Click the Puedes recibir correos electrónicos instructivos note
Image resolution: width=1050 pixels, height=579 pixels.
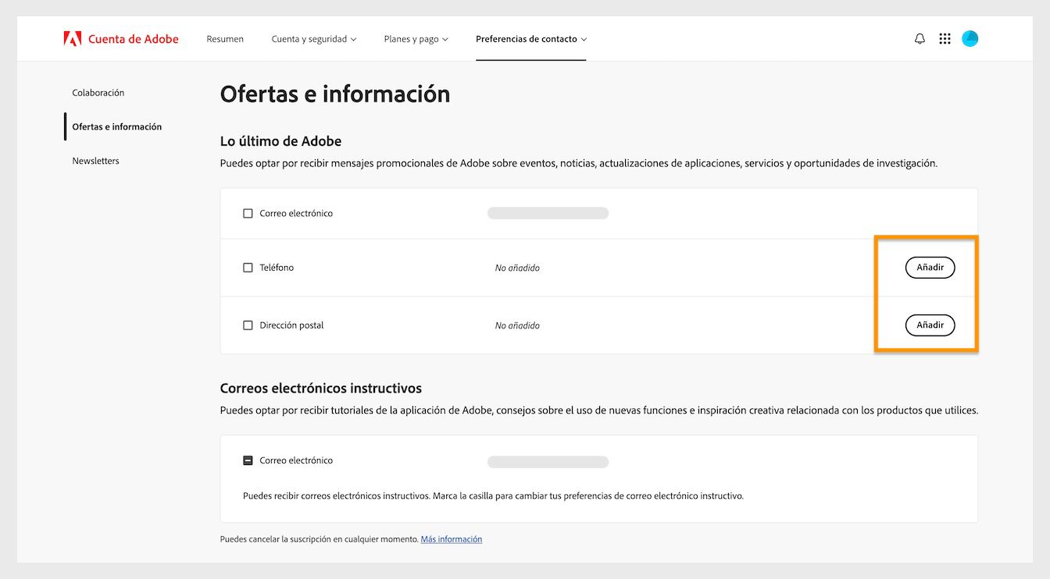click(493, 496)
